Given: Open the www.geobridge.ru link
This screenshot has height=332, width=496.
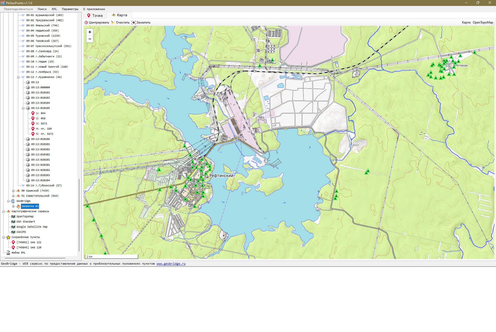Looking at the screenshot, I should tap(171, 264).
